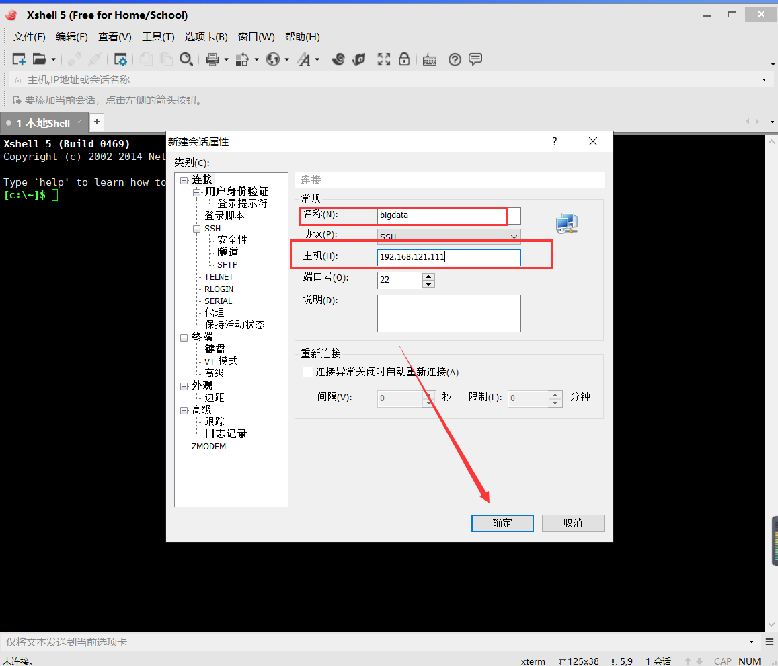Open the 窗口(W) menu
This screenshot has width=778, height=666.
click(x=256, y=37)
